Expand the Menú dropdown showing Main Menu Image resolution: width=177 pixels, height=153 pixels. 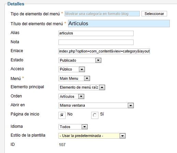point(74,78)
